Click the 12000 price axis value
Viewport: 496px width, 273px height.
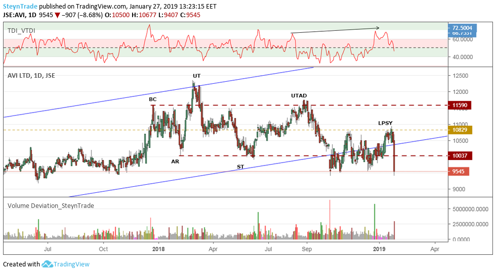coord(460,92)
